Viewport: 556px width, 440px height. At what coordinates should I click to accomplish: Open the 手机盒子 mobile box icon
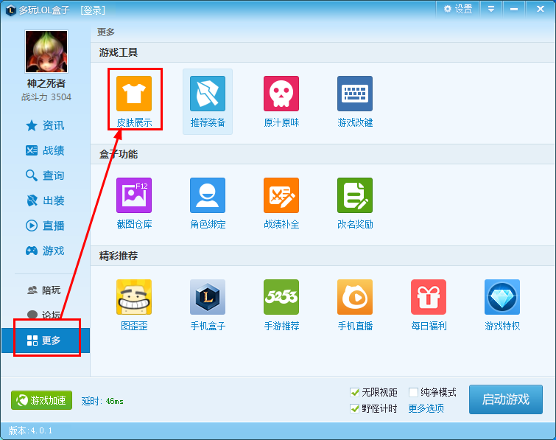208,297
